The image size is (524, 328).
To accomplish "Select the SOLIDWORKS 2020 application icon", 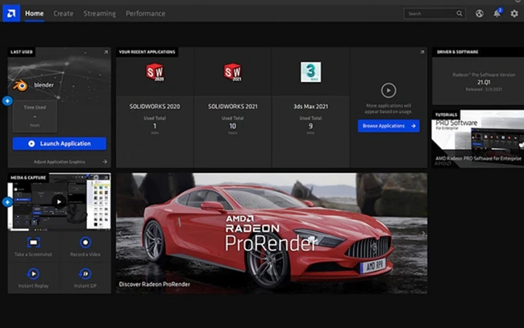I will tap(154, 73).
